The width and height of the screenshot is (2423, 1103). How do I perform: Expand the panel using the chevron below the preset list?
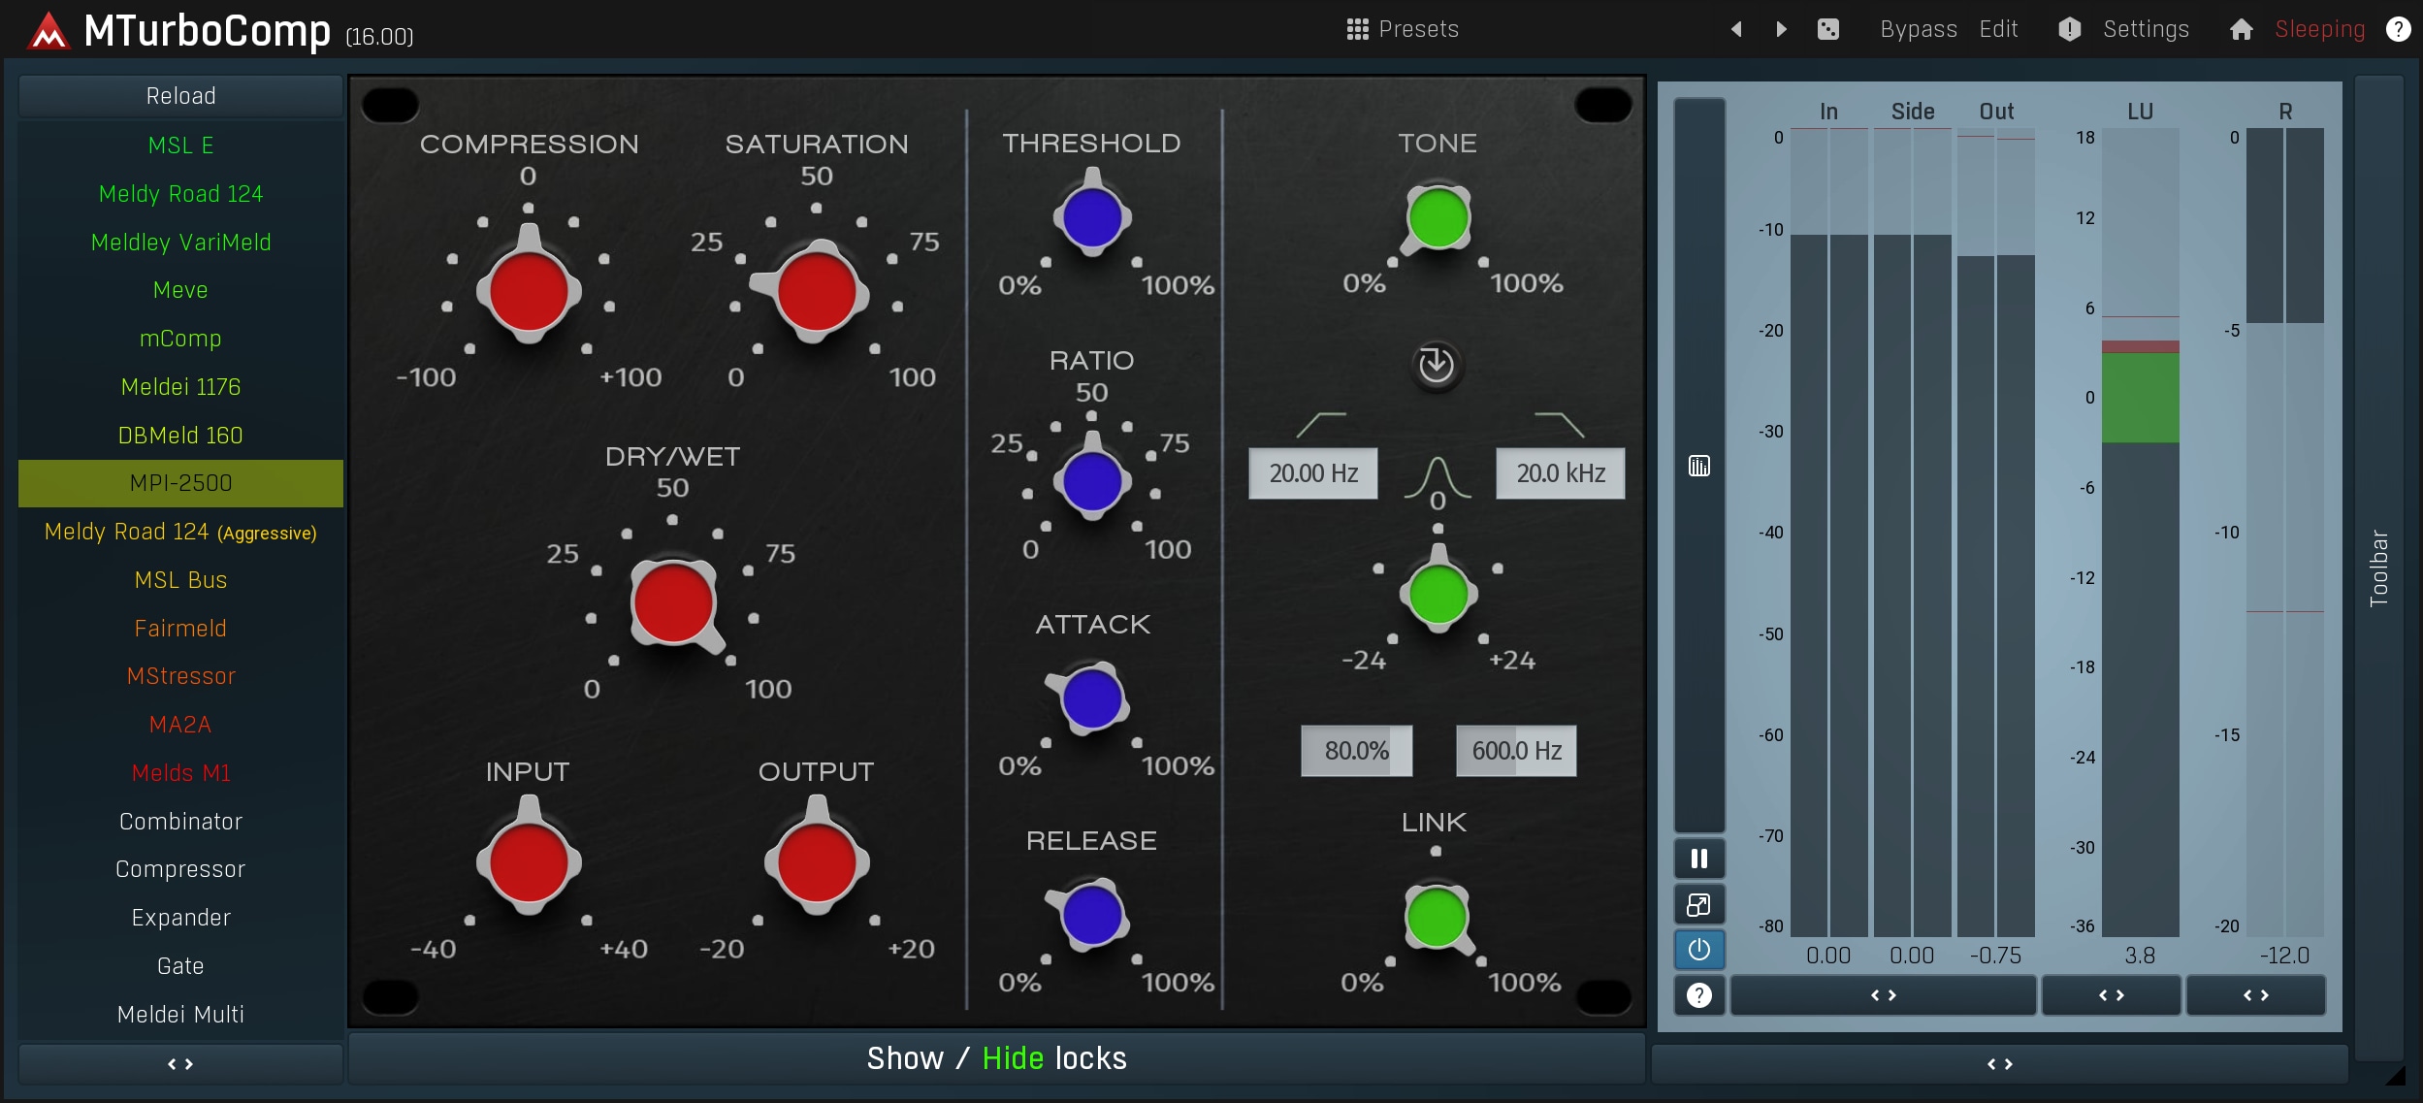tap(180, 1063)
